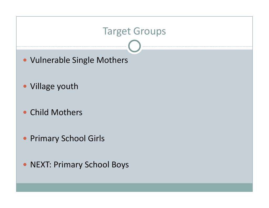The width and height of the screenshot is (269, 208).
Task: Select the "Child Mothers" bullet text
Action: [x=56, y=112]
